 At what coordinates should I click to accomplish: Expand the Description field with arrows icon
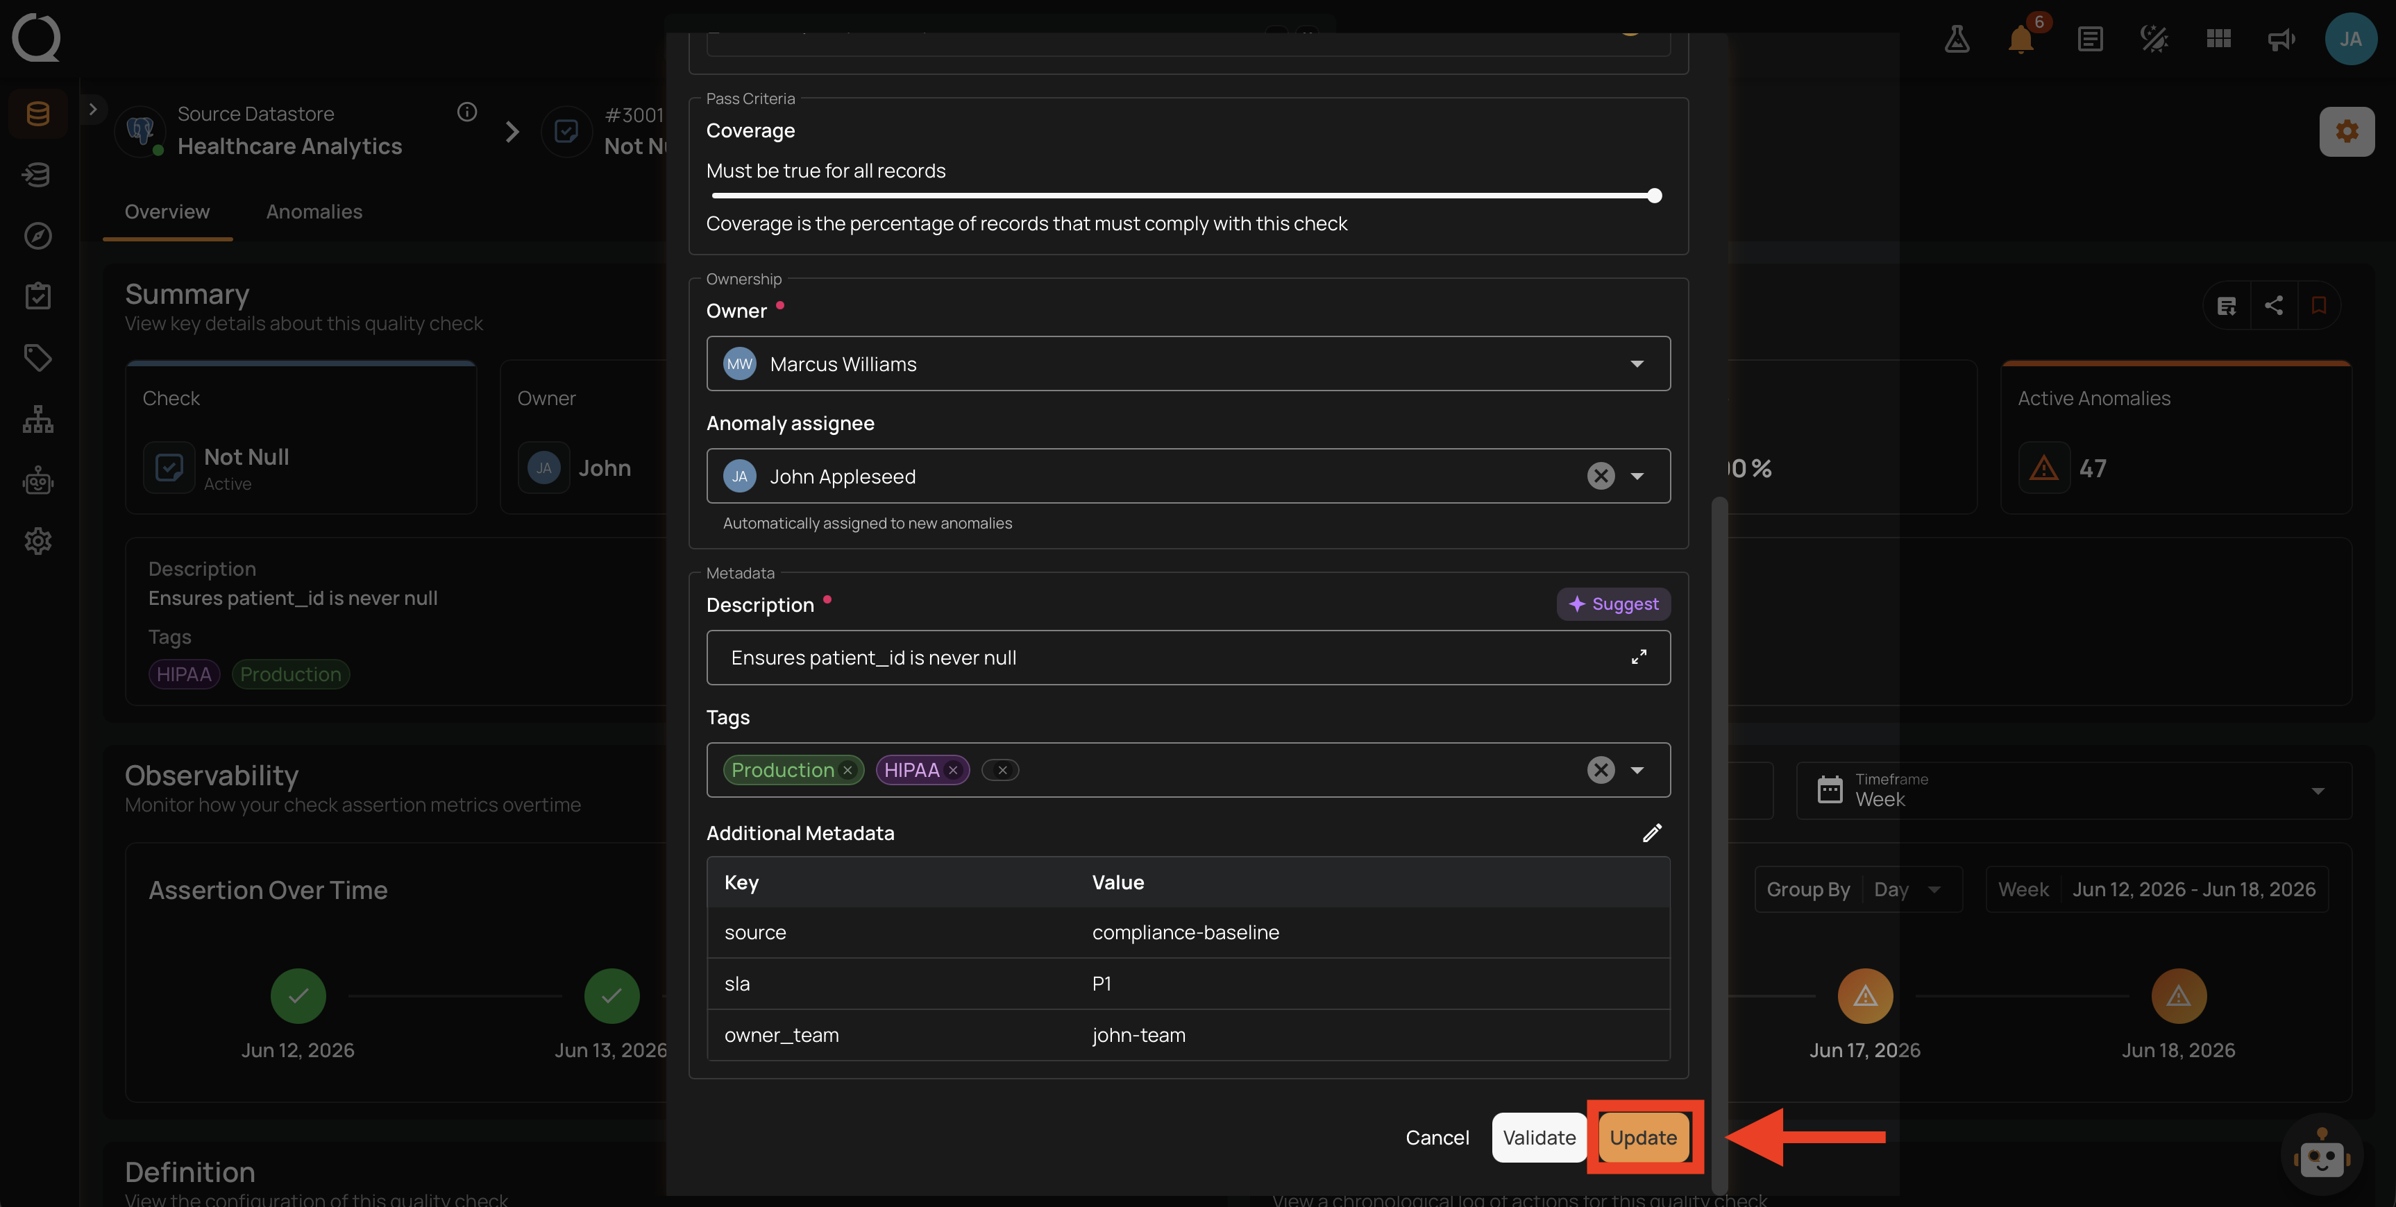point(1639,658)
